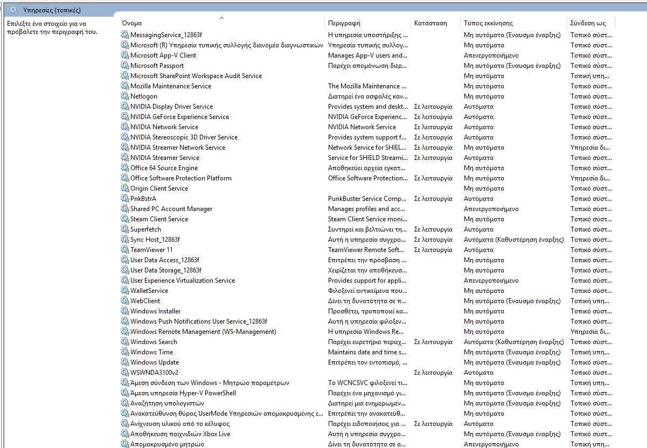Select Microsoft (R) Υπηρεσία τυπικής συλλογής row
Viewport: 647px width, 448px height.
coord(367,45)
